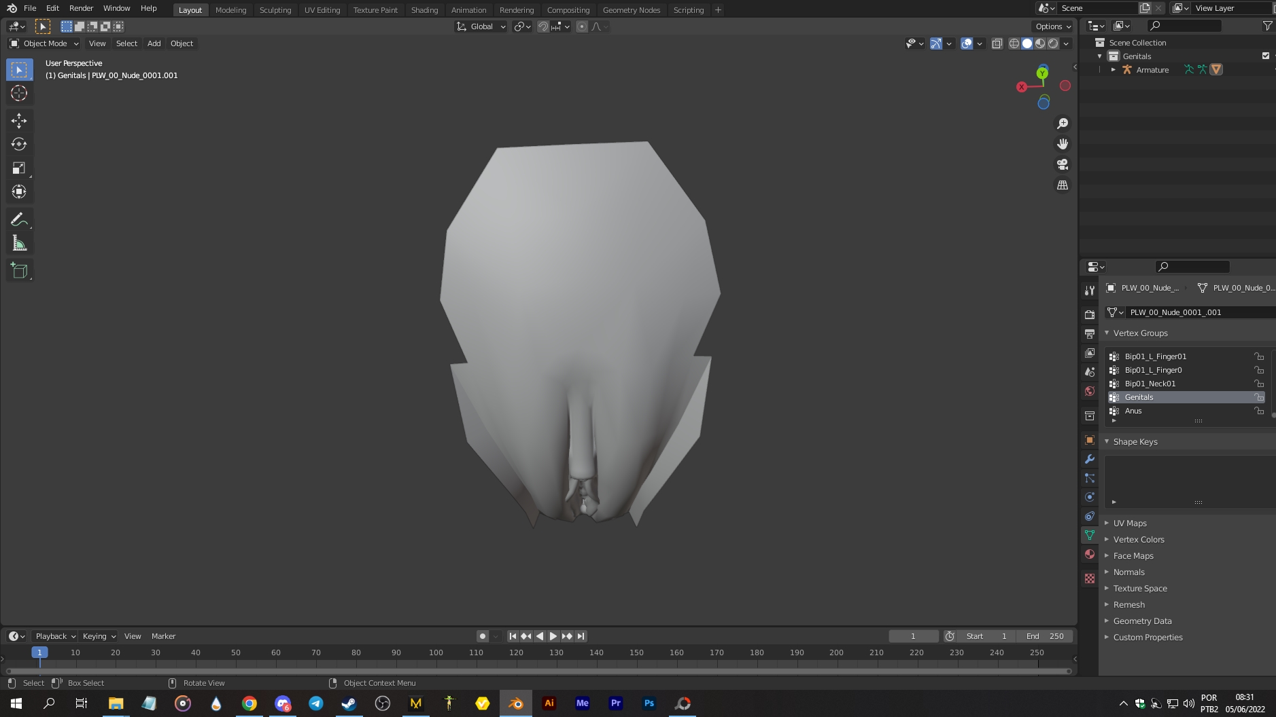Viewport: 1276px width, 717px height.
Task: Click the Options button in header
Action: coord(1052,26)
